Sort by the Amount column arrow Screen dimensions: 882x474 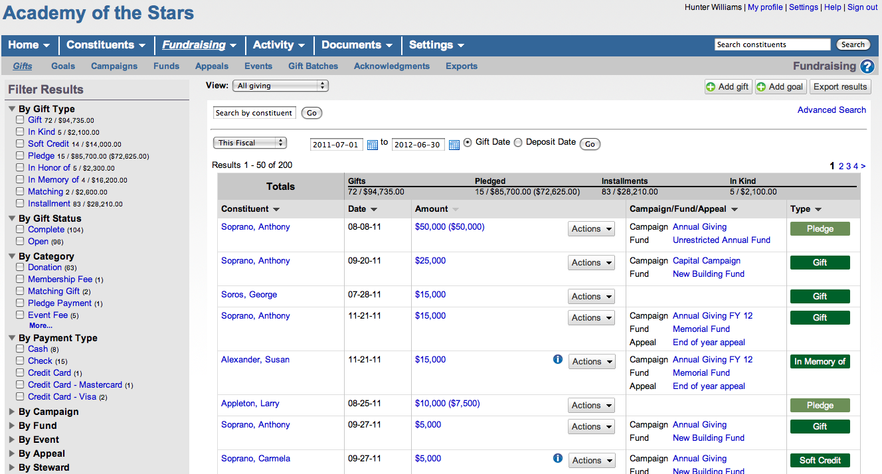point(456,209)
